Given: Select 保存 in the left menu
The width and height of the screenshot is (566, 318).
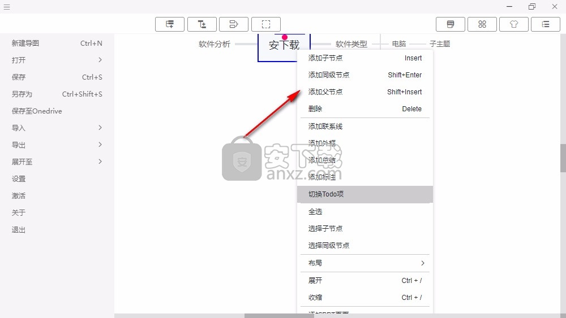Looking at the screenshot, I should 57,77.
